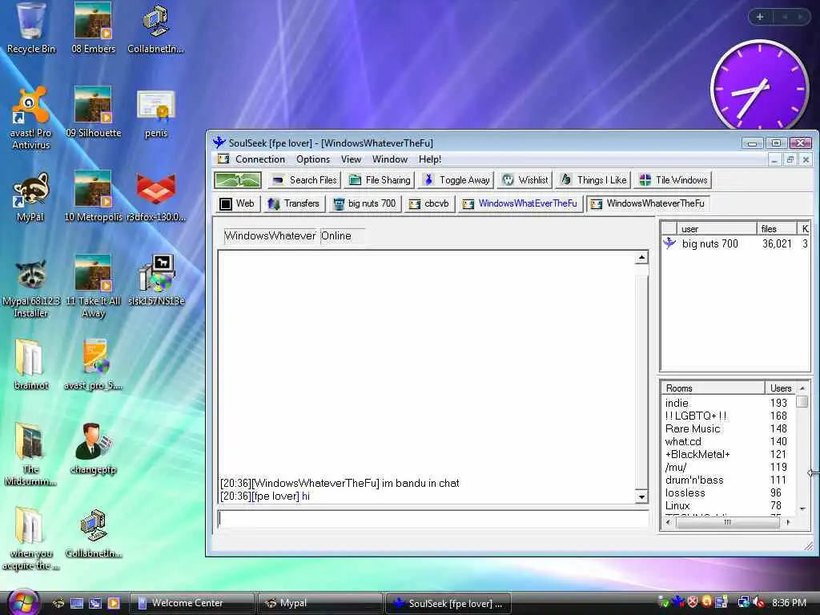
Task: Select the +BlackMetal+ room
Action: coord(727,455)
